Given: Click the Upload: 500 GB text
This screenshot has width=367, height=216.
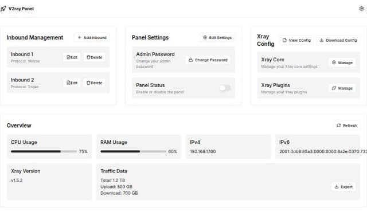Looking at the screenshot, I should (116, 187).
